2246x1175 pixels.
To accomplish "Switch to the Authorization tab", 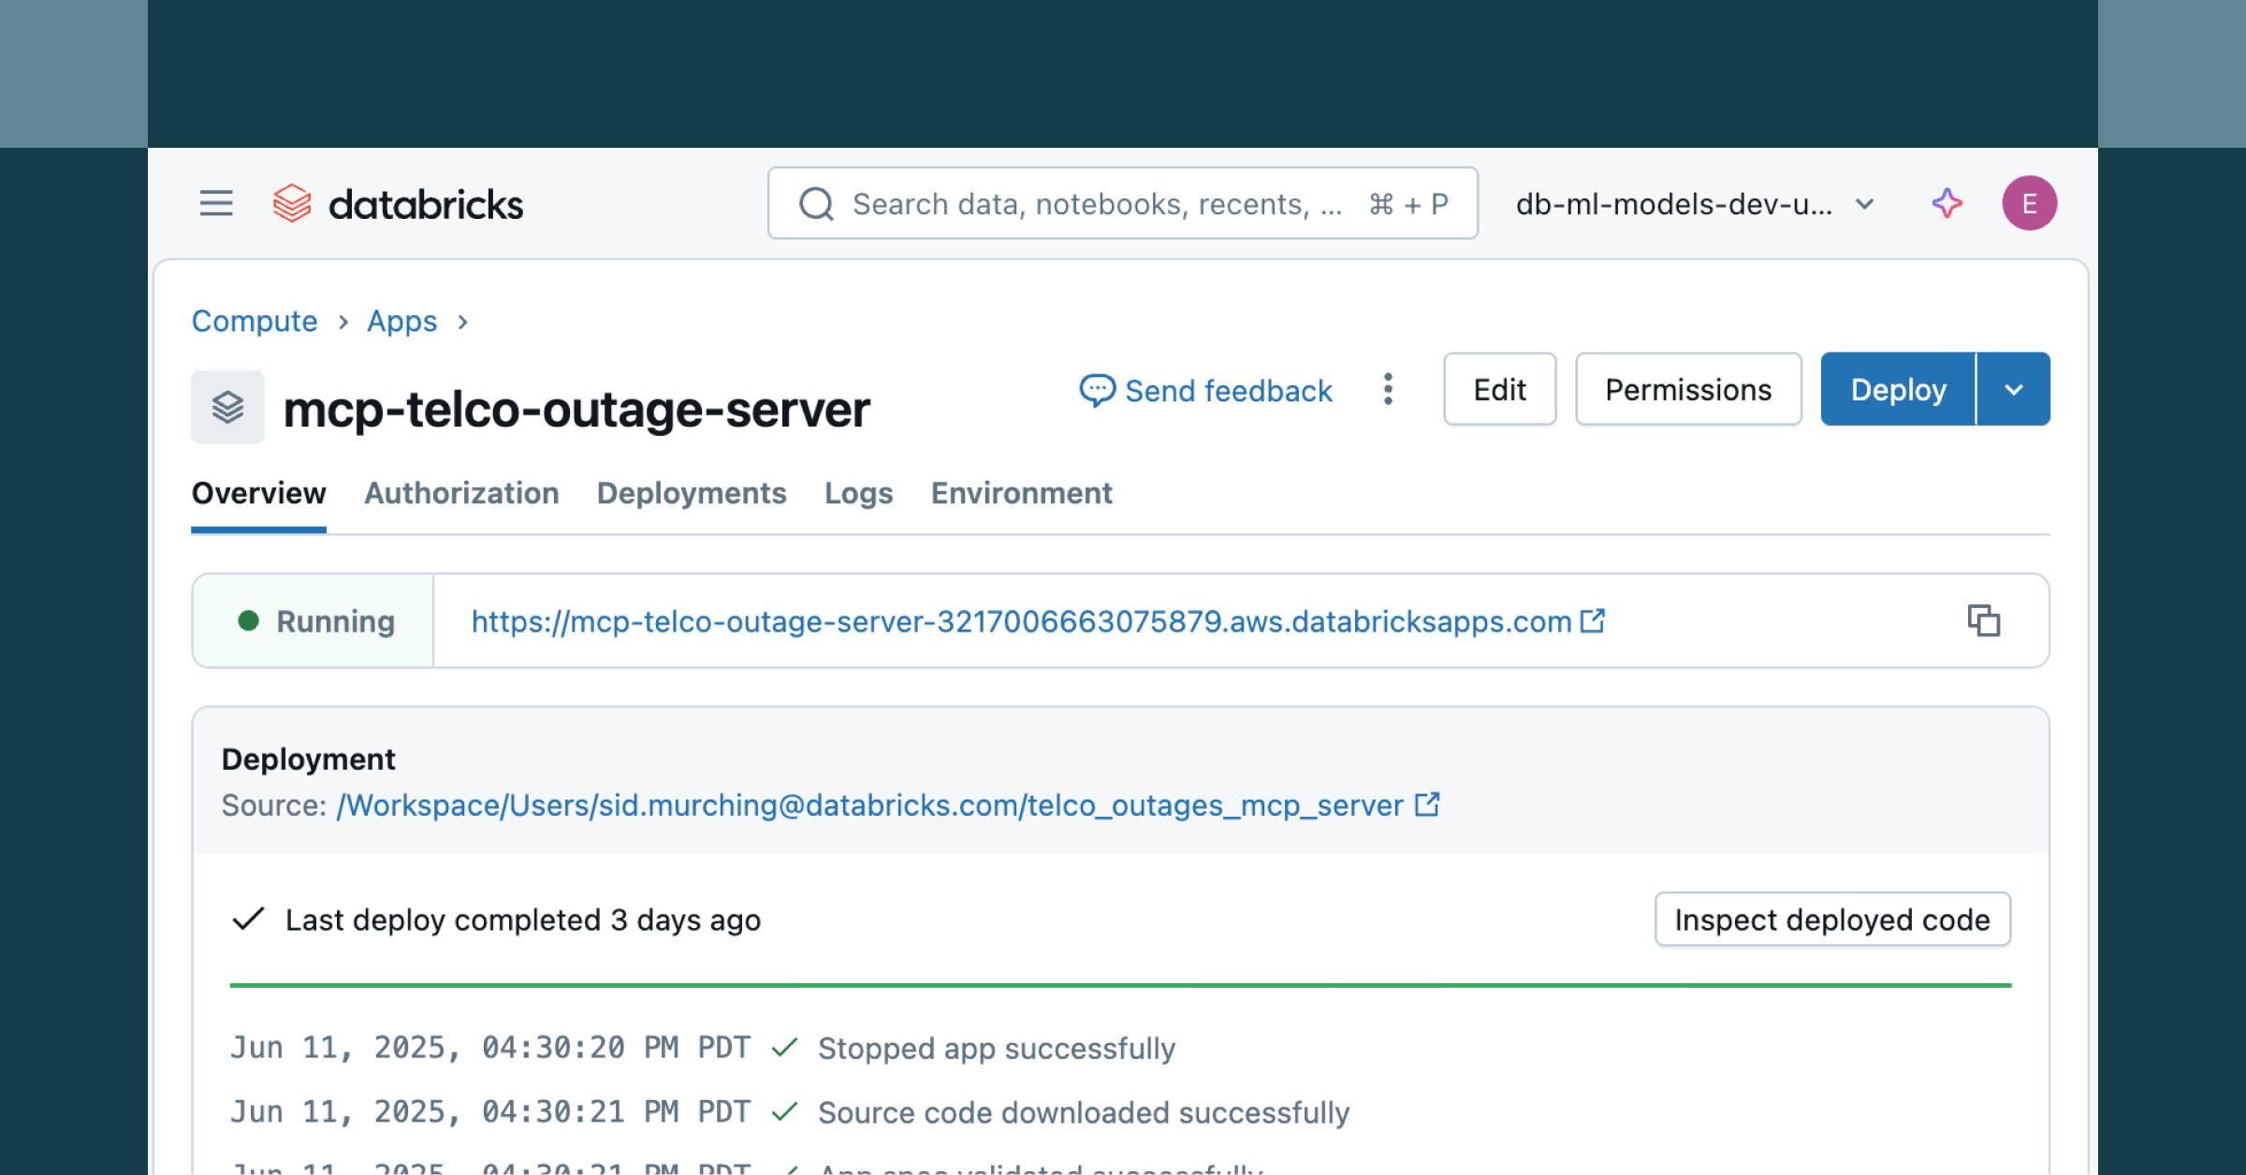I will click(461, 493).
